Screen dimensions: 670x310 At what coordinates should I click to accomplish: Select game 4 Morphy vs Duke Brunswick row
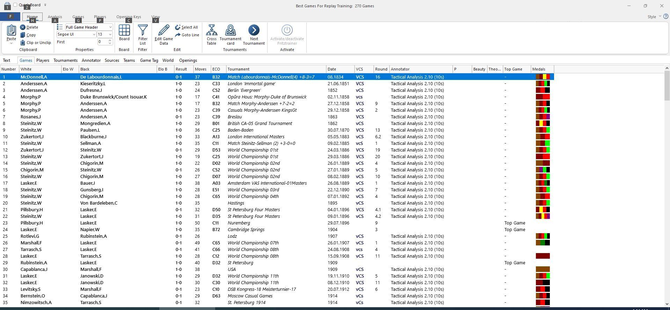point(277,97)
